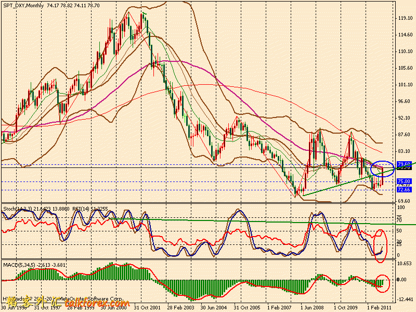Select the 83.10 price axis label
The image size is (416, 312).
(405, 151)
